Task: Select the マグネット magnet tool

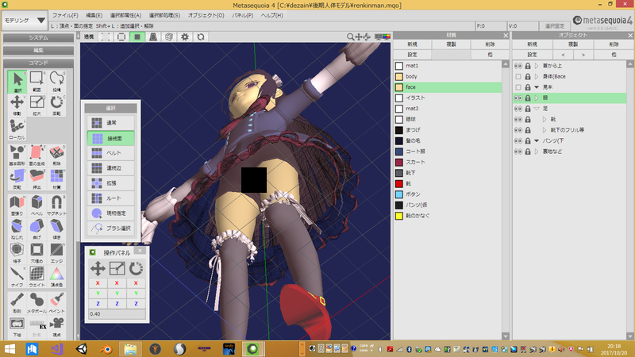Action: click(x=56, y=205)
